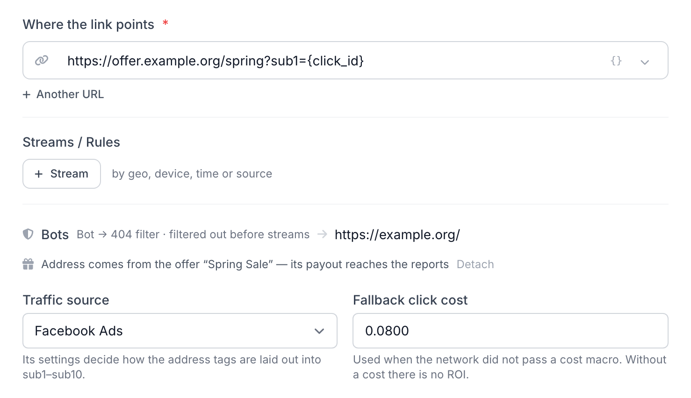
Task: Click the Spring Sale offer address note
Action: [245, 264]
